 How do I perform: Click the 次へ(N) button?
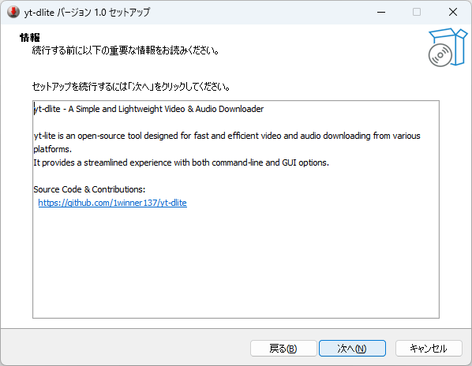tap(352, 349)
